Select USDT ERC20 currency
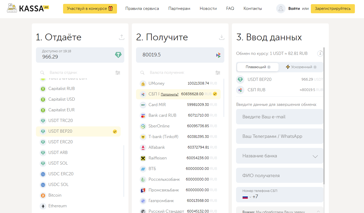This screenshot has height=213, width=364. pos(78,142)
